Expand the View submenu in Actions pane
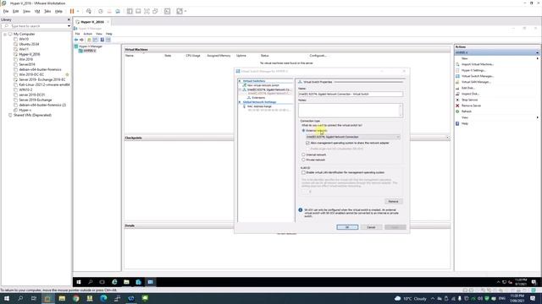Screen dimensions: 542x304 coord(537,117)
